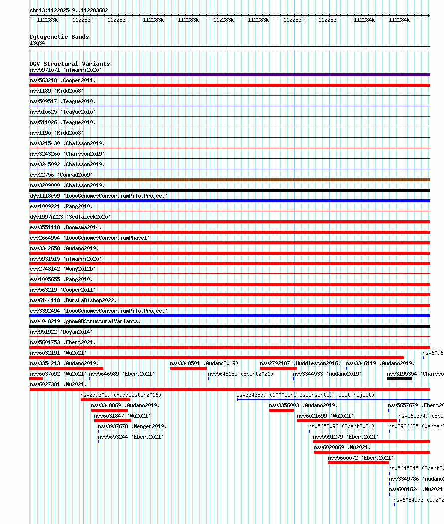Click the Cytogenetic Bands track title
The image size is (444, 524).
[x=59, y=37]
